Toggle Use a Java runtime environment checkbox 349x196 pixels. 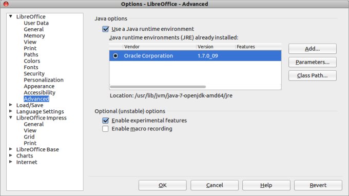point(106,29)
